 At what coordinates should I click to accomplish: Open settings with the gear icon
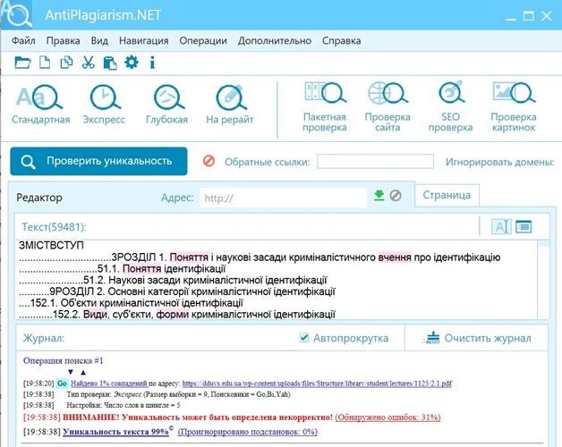132,62
